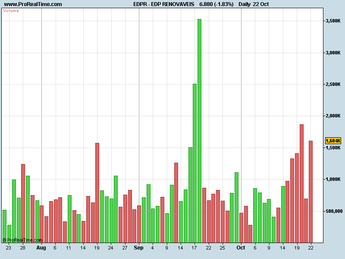Screen dimensions: 345x259
Task: Click the Sep month label on the date axis
Action: pos(138,248)
